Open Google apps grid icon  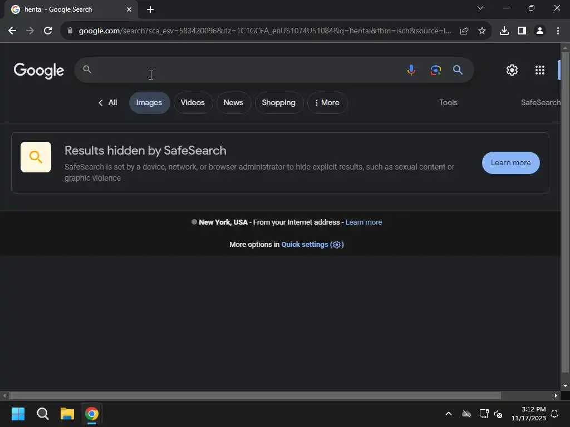(x=540, y=69)
